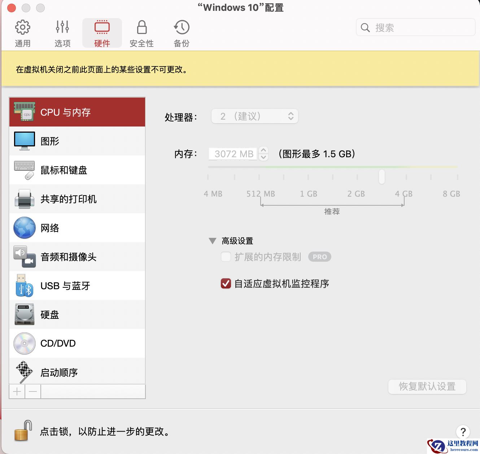Enable the 扩展的内存限制 PRO option

pyautogui.click(x=226, y=257)
